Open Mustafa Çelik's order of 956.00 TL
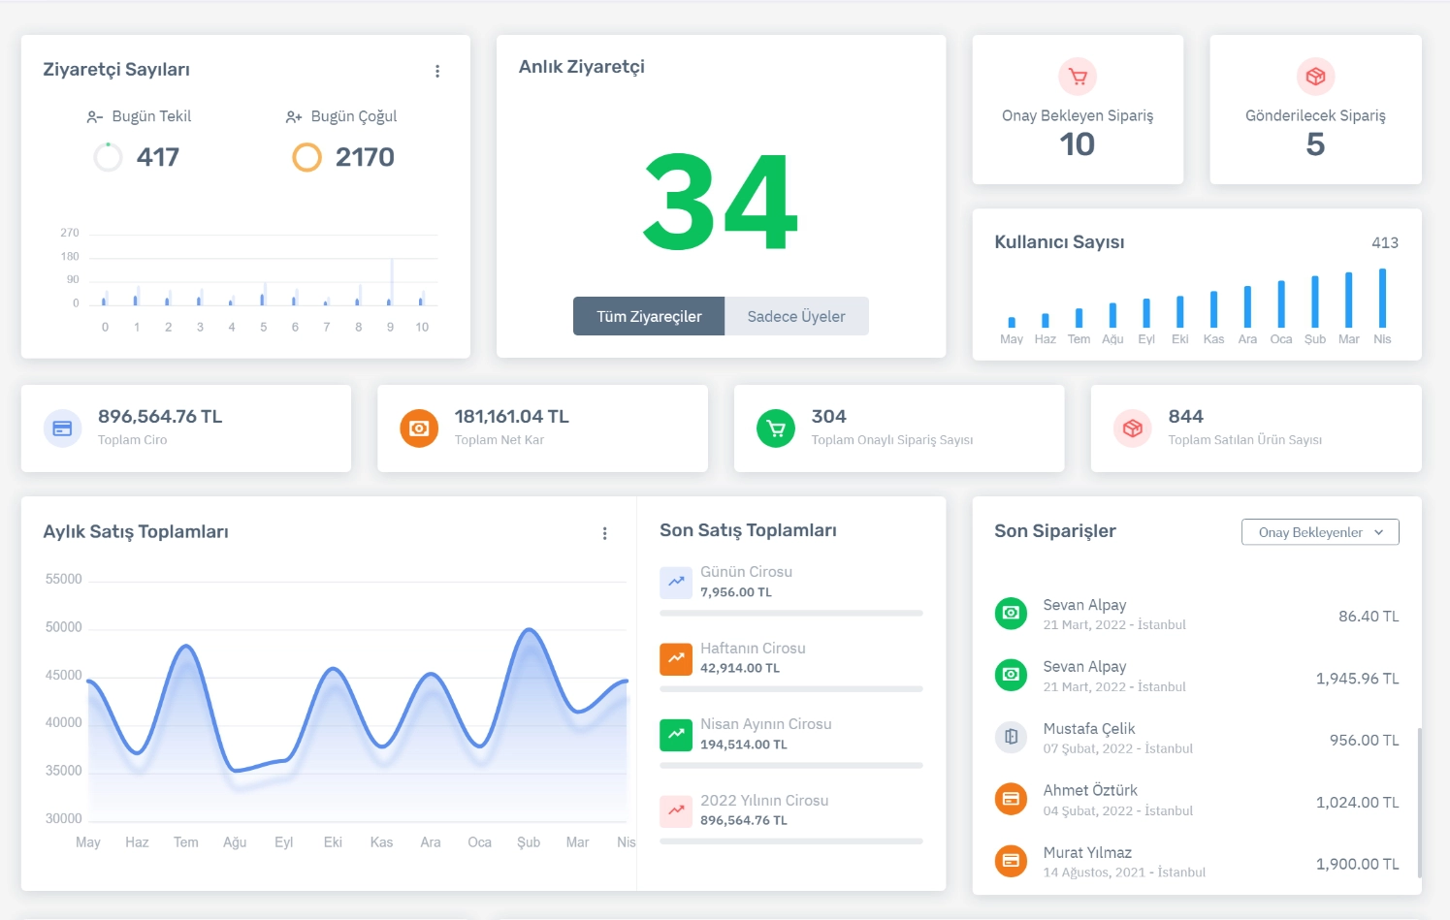 coord(1196,739)
